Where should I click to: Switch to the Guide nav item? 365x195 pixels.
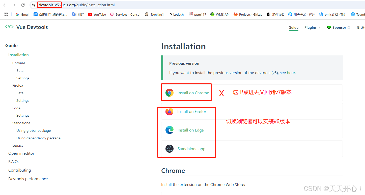[x=294, y=27]
